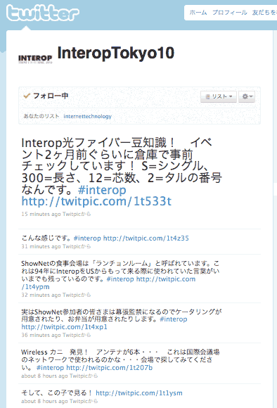277x408 pixels.
Task: Open the 15 minutes ago timestamp
Action: click(41, 214)
